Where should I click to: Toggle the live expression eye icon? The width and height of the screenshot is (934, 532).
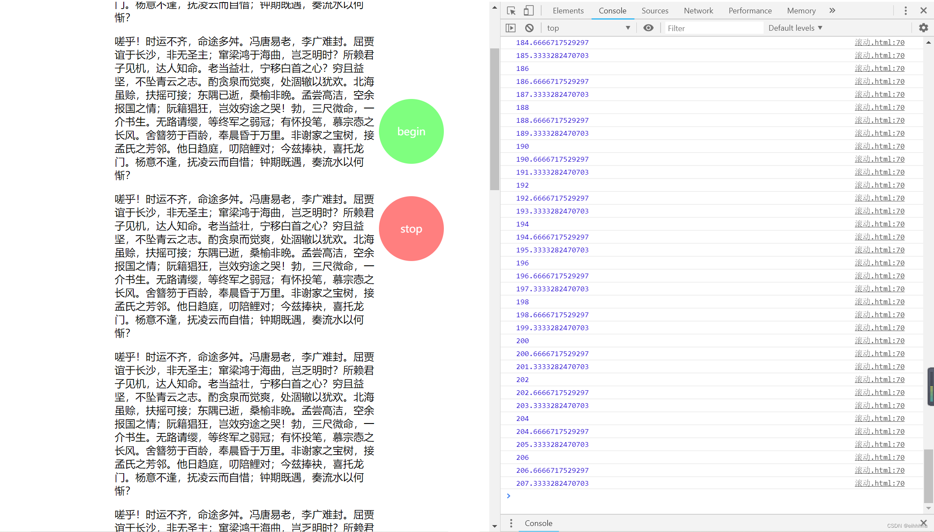(x=648, y=28)
